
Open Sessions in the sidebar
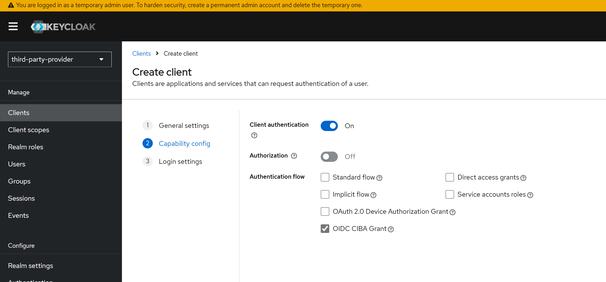click(61, 198)
